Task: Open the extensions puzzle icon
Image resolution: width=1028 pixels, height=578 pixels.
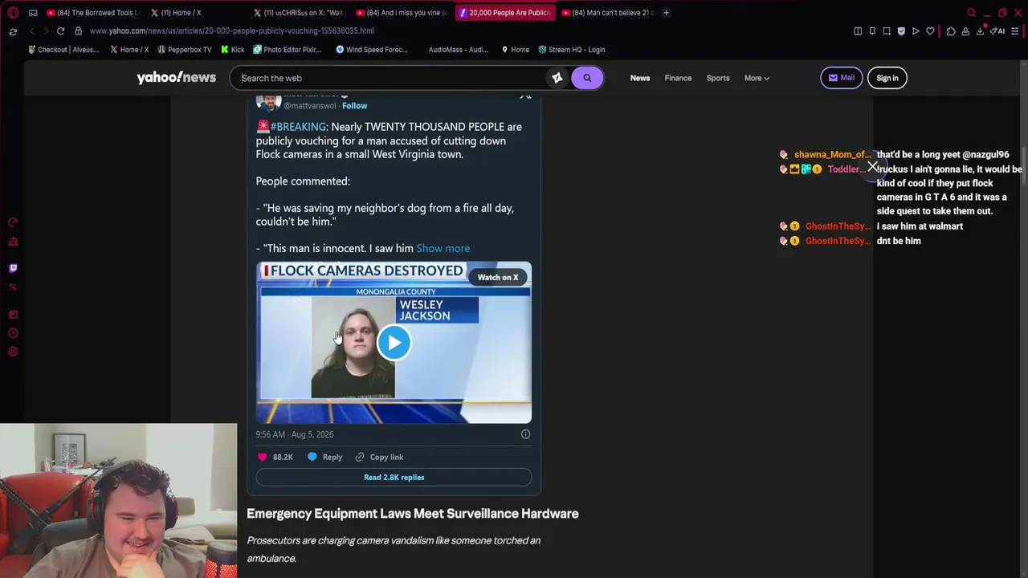Action: pos(951,31)
